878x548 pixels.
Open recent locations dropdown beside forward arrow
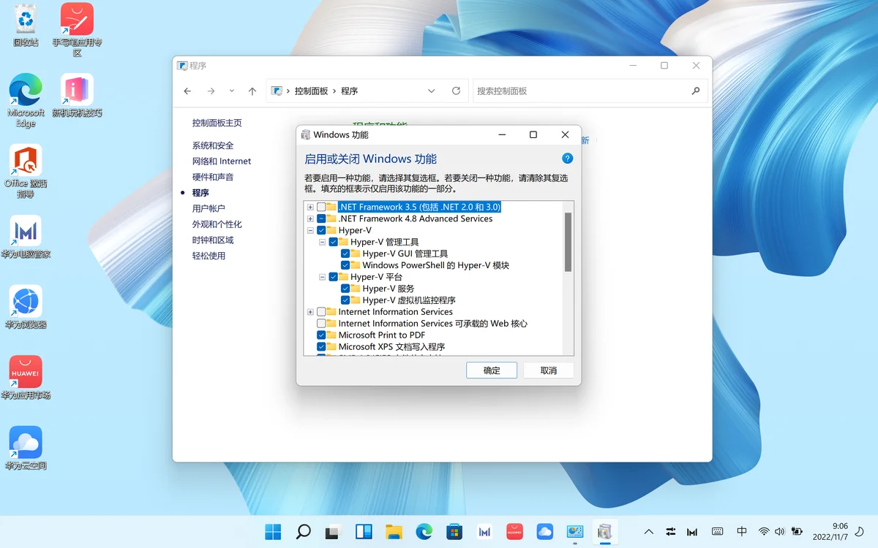pos(232,91)
